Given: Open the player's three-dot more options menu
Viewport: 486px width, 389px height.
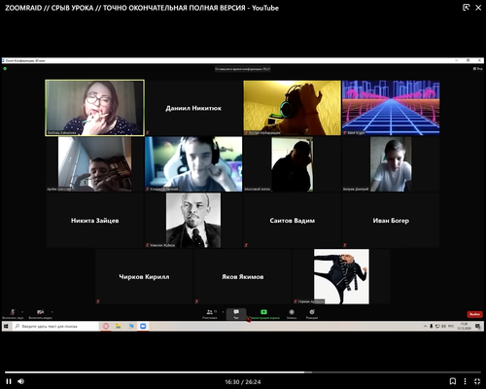Looking at the screenshot, I should [465, 381].
